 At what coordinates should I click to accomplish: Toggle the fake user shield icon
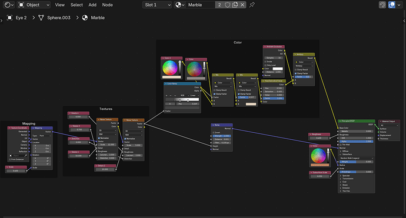pyautogui.click(x=227, y=5)
